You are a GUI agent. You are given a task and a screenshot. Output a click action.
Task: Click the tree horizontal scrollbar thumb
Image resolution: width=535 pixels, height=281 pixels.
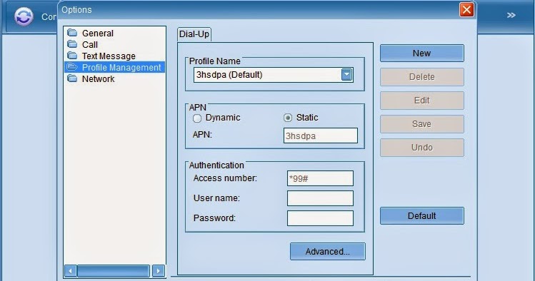click(x=114, y=271)
